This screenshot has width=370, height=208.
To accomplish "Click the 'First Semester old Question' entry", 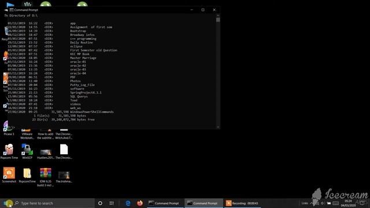I will pos(94,50).
